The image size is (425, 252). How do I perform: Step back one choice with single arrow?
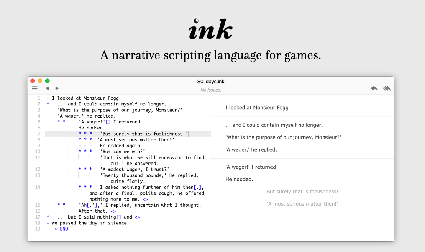pos(374,88)
